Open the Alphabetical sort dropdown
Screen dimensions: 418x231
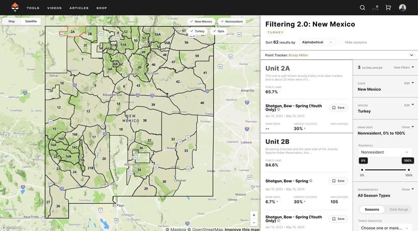coord(317,42)
